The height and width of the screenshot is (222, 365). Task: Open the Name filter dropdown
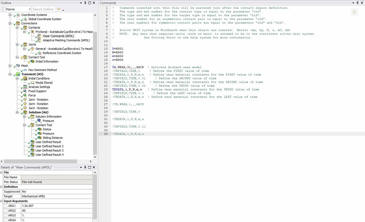tap(30, 9)
